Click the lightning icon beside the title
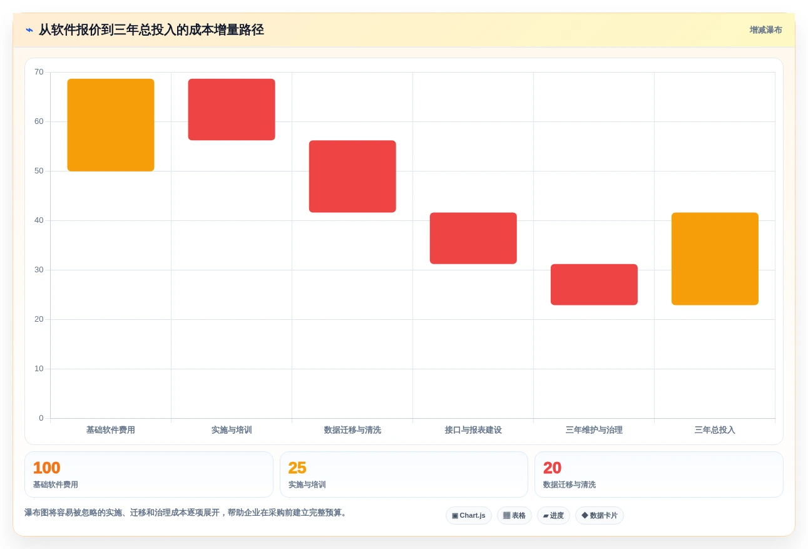 coord(29,30)
